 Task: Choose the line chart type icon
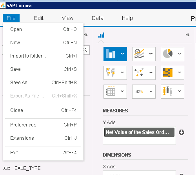point(139,54)
